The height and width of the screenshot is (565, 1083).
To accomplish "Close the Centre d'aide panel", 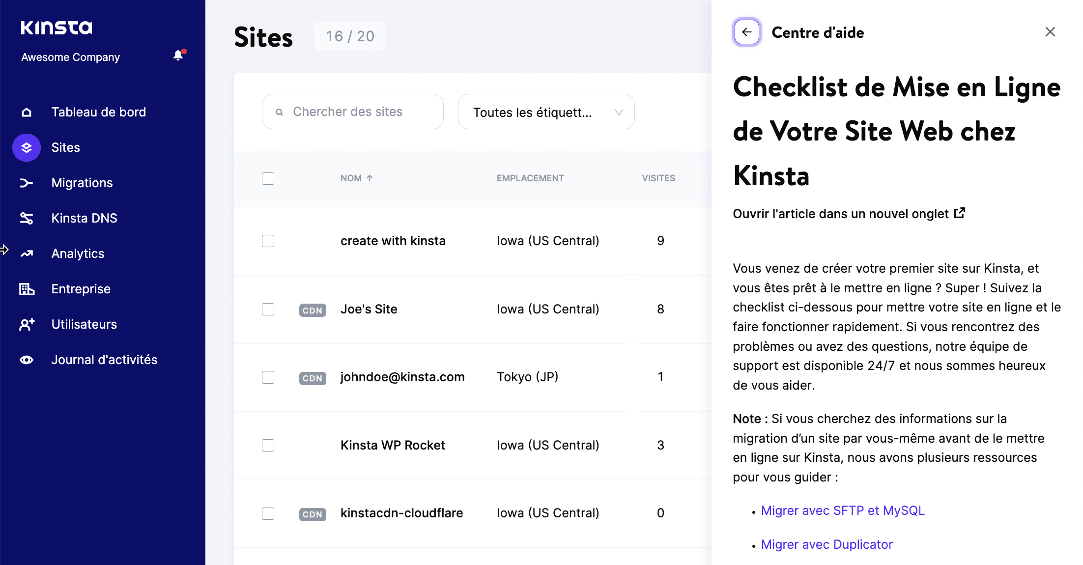I will (1050, 32).
